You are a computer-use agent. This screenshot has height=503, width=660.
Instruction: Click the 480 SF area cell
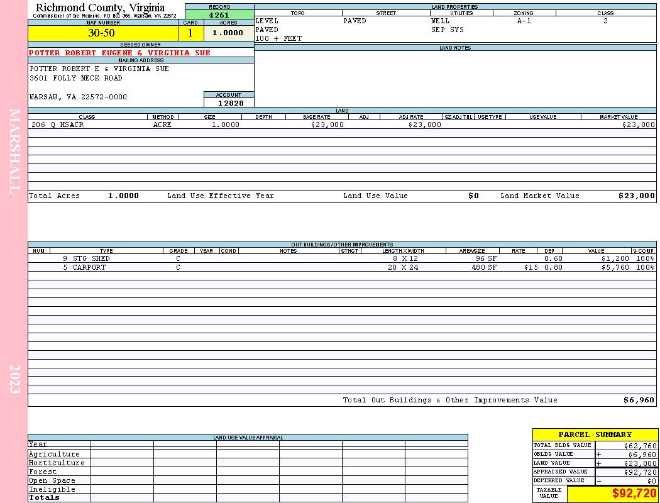click(484, 267)
